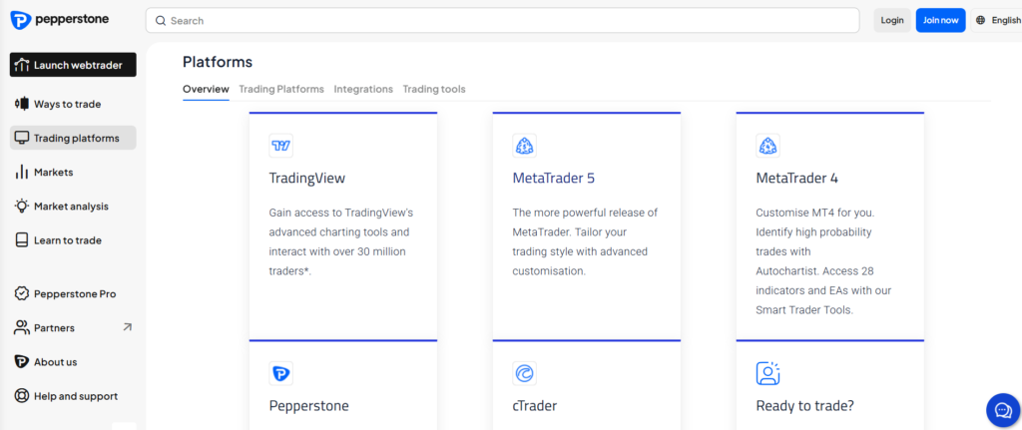Click the Pepperstone platform card icon
The width and height of the screenshot is (1022, 430).
click(280, 373)
